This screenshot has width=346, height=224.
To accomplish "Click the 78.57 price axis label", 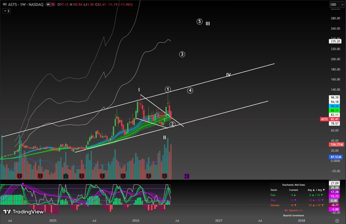I will pos(334,123).
